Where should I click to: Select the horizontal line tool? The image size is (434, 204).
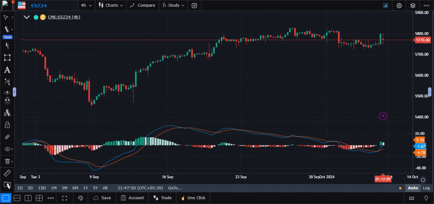[7, 92]
